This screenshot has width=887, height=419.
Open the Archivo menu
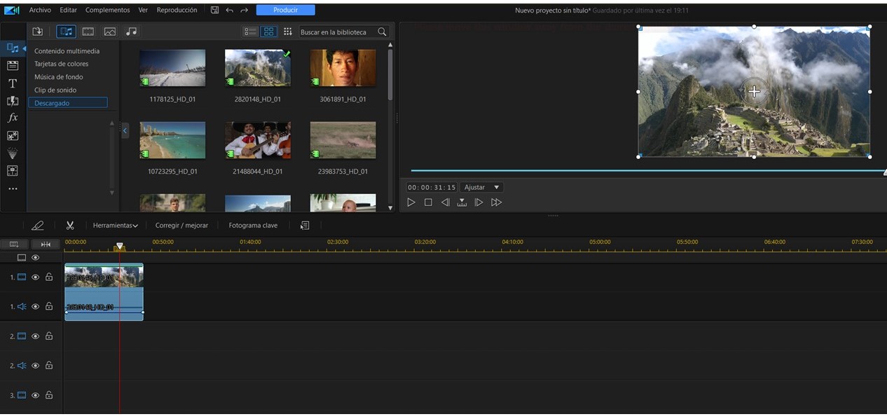click(x=40, y=11)
